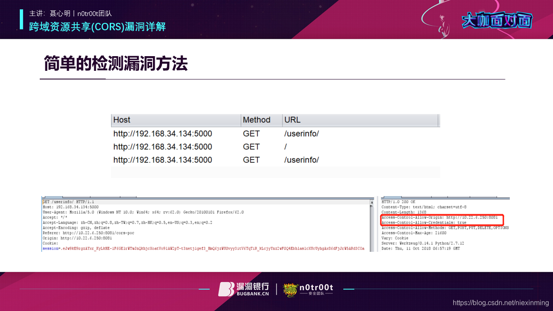Click the Content-Type text/html response line
Screen dimensions: 553x311
(424, 207)
